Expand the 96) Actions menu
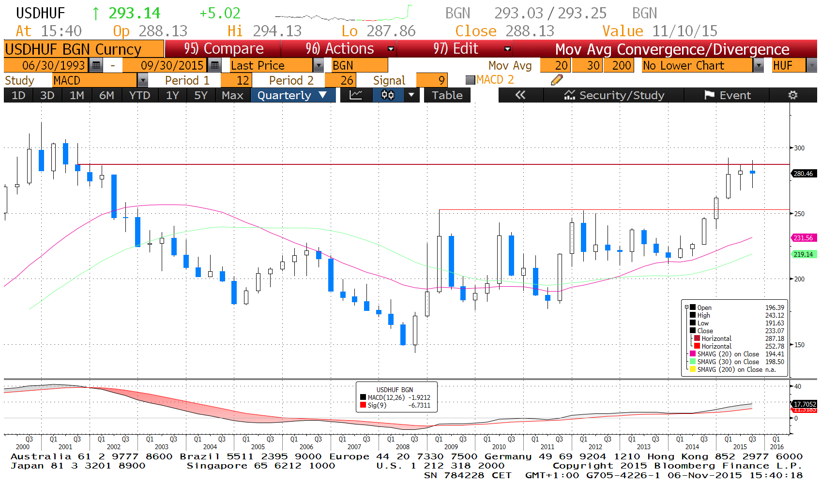821x484 pixels. tap(339, 49)
